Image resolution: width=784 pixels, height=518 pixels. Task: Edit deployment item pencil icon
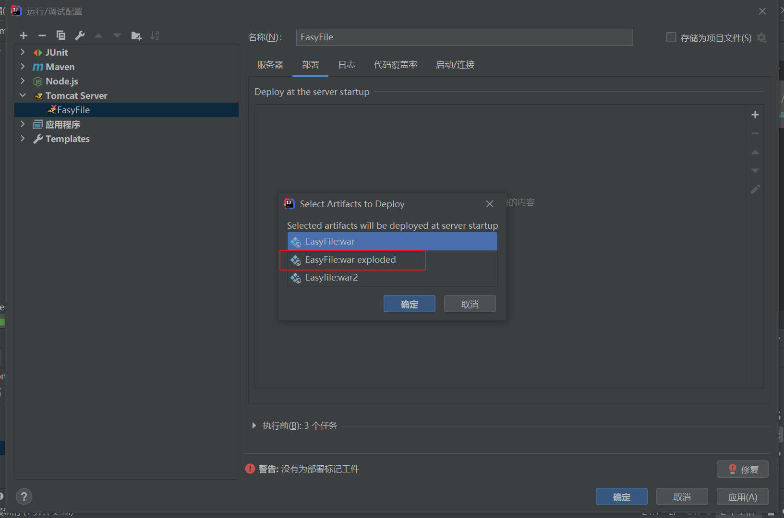pyautogui.click(x=755, y=189)
